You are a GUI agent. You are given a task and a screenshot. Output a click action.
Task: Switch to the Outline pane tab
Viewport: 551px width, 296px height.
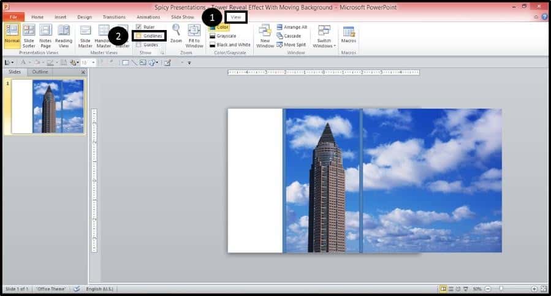(x=40, y=72)
